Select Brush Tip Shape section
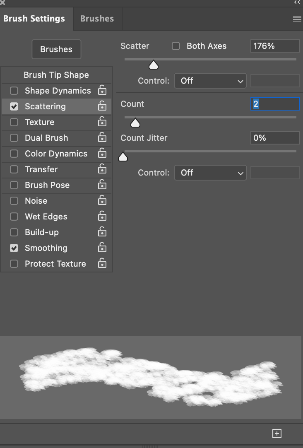Image resolution: width=303 pixels, height=448 pixels. click(56, 75)
